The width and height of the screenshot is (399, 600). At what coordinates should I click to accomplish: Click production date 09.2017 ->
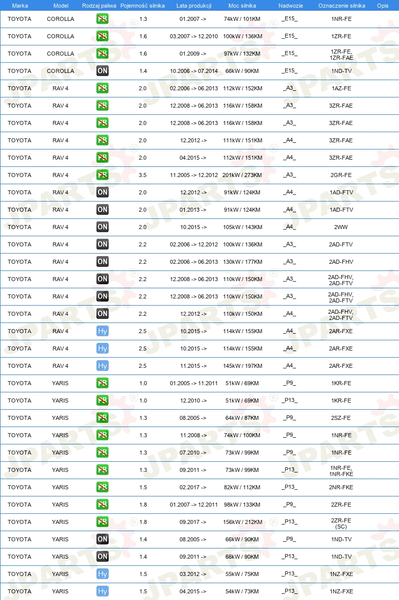click(193, 522)
